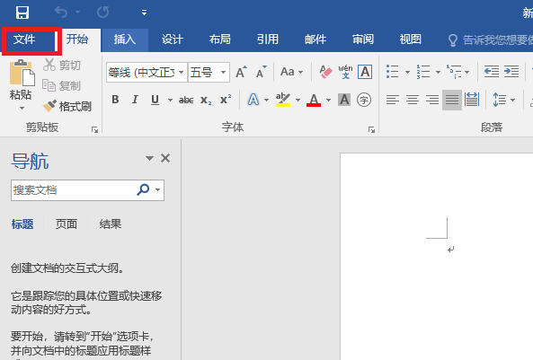Click the Decrease Indent icon
Screen dimensions: 533x360
click(x=491, y=72)
